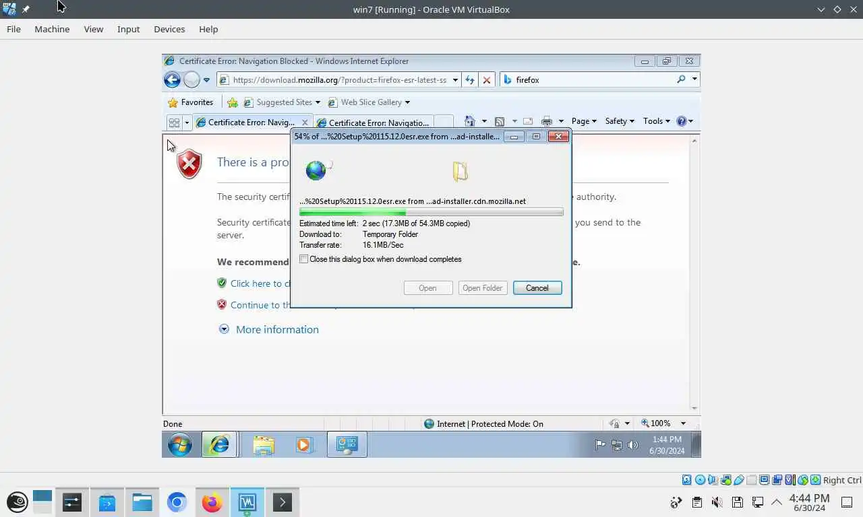Click VirtualBox hard disk activity status icon
The width and height of the screenshot is (863, 517).
(687, 480)
